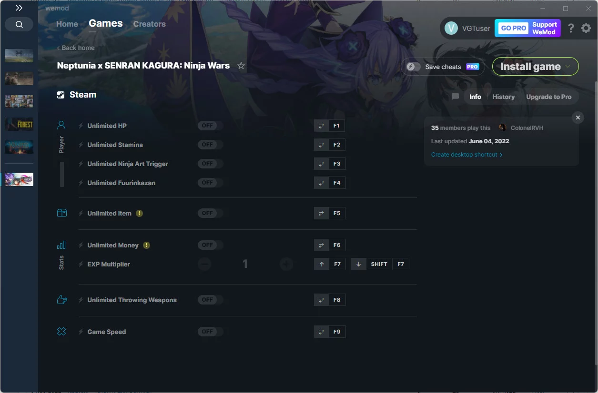Click the Support WeMod button
This screenshot has width=598, height=393.
545,28
